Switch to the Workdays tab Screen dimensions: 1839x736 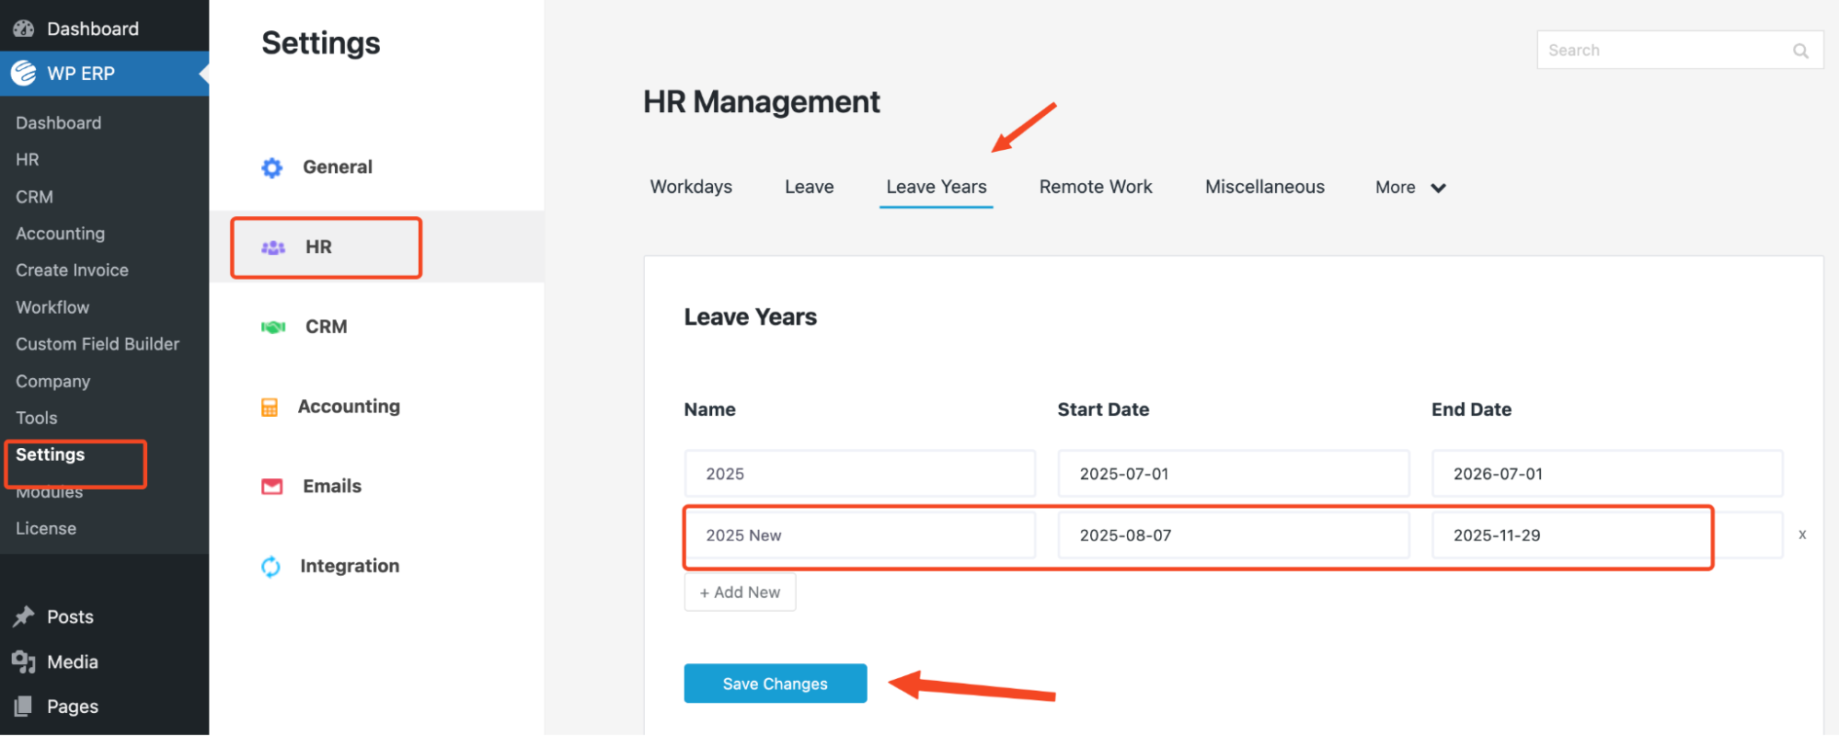click(691, 187)
